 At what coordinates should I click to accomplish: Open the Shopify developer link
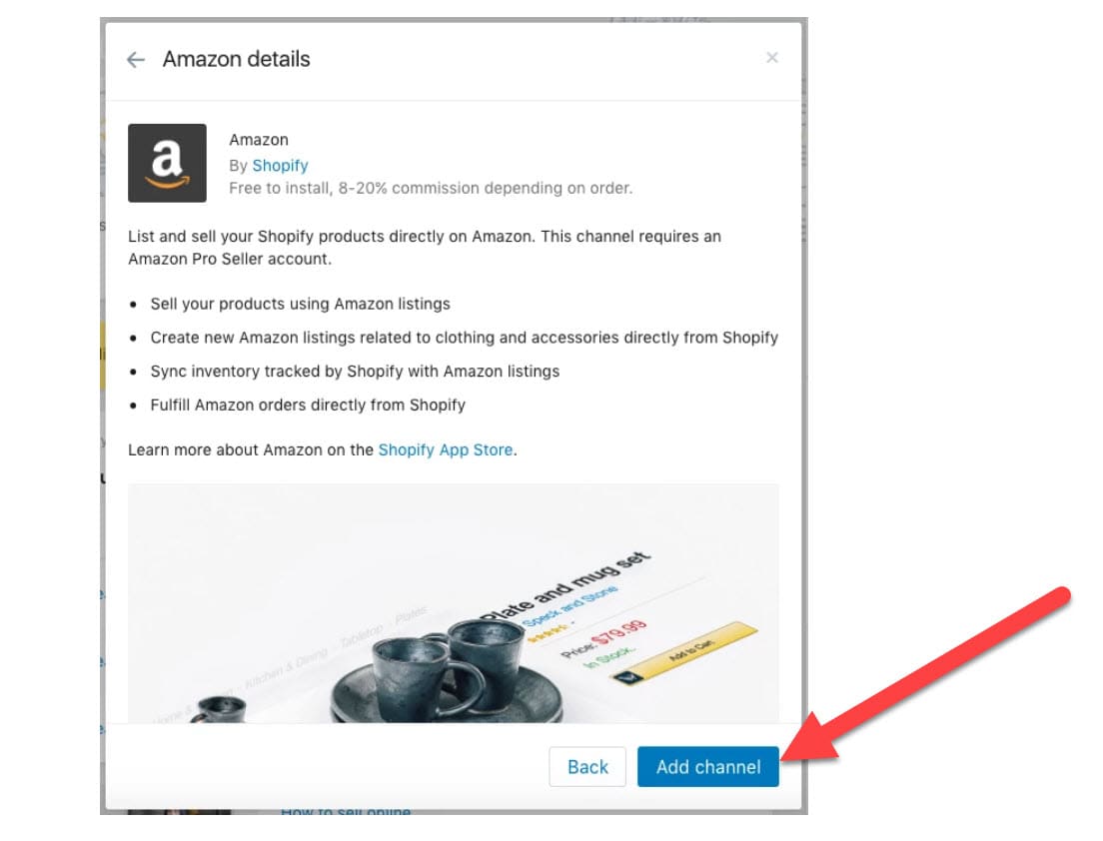click(280, 165)
